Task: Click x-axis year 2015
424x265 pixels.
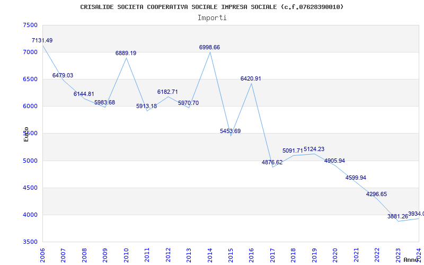Action: point(231,255)
